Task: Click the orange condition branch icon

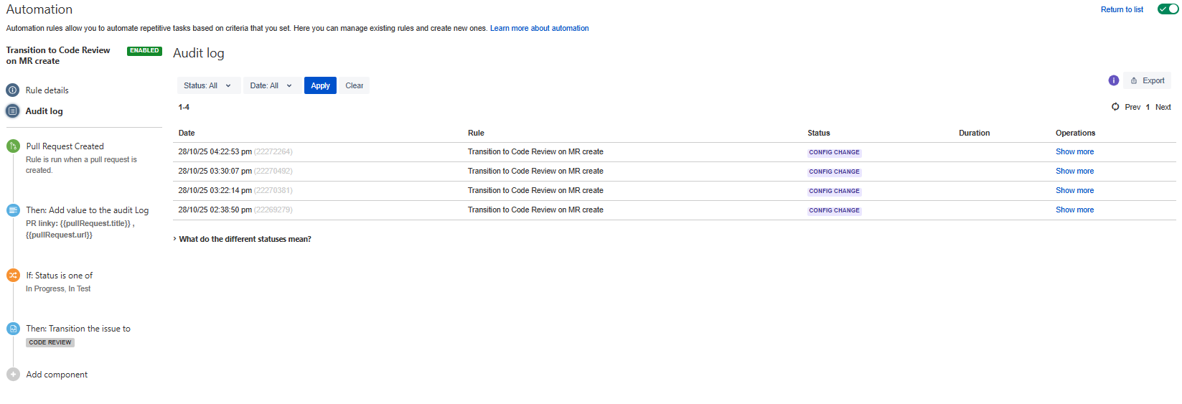Action: pyautogui.click(x=13, y=276)
